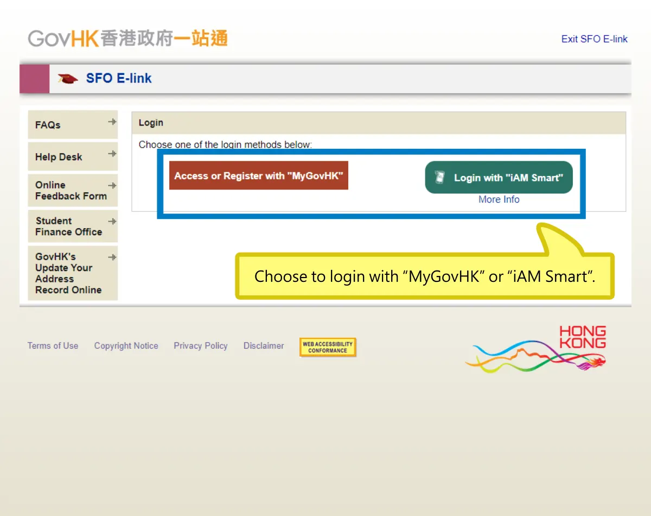Click the plus icon beside Help Desk
Screen dimensions: 651x516
112,153
